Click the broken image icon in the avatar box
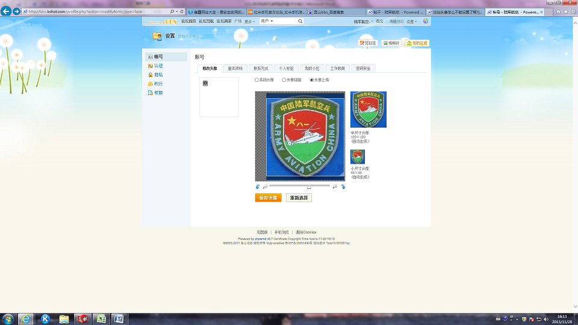 pyautogui.click(x=205, y=83)
